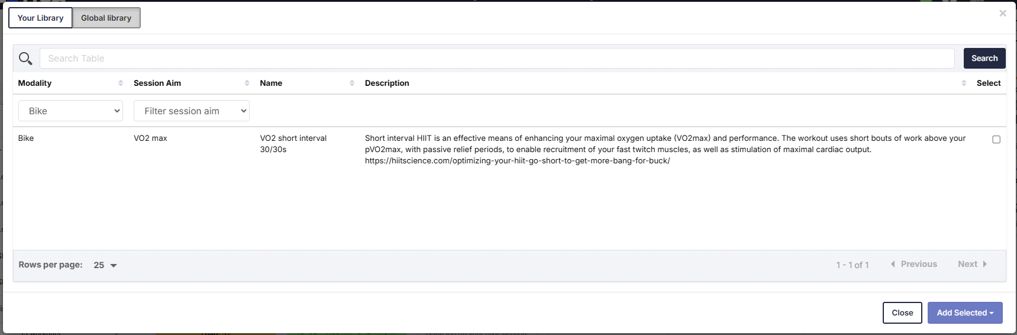Viewport: 1017px width, 335px height.
Task: Sort by the Description column arrows
Action: [x=964, y=83]
